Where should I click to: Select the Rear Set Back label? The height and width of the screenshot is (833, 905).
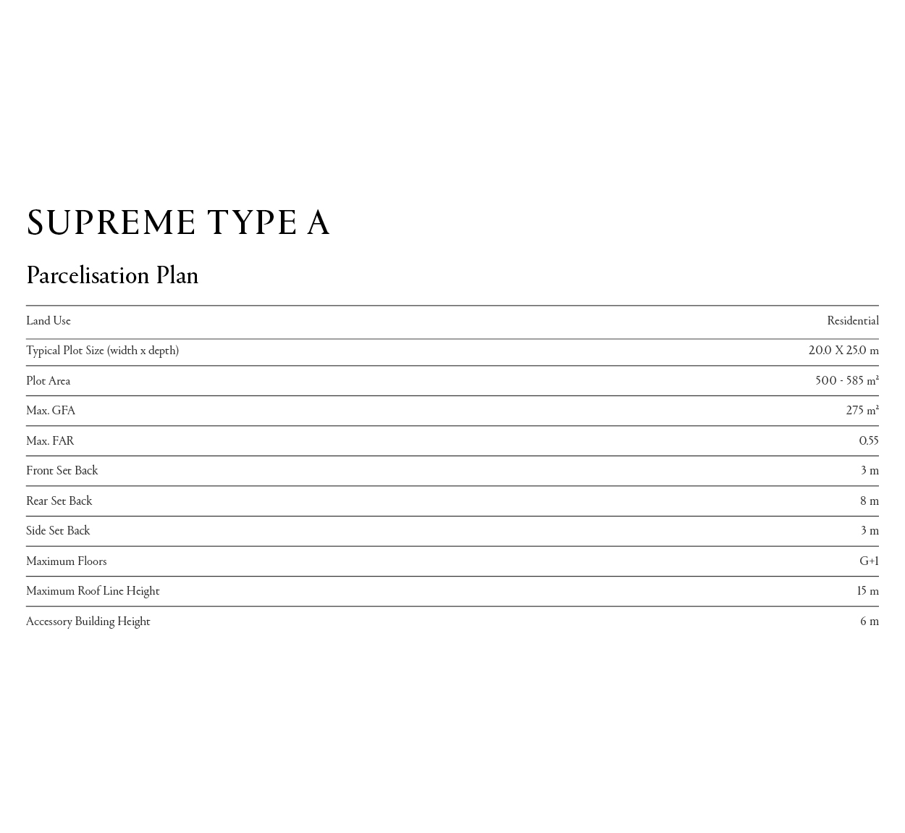click(x=59, y=501)
